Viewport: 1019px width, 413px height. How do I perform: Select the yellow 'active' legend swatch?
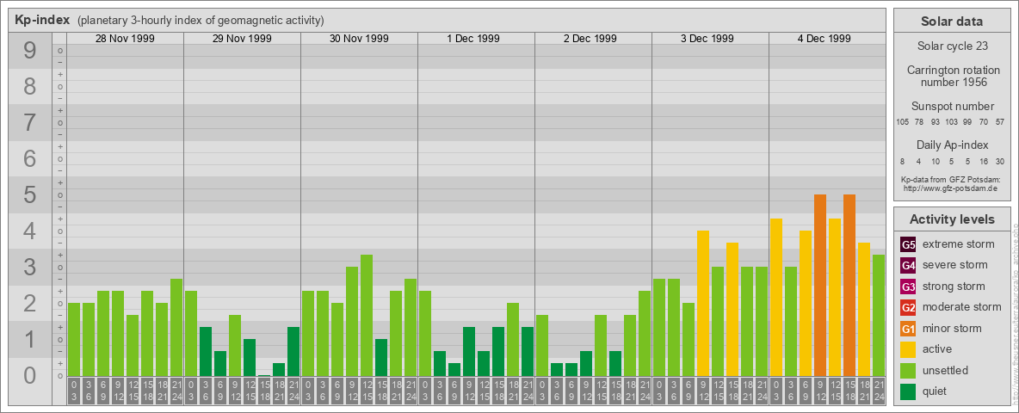coord(908,349)
